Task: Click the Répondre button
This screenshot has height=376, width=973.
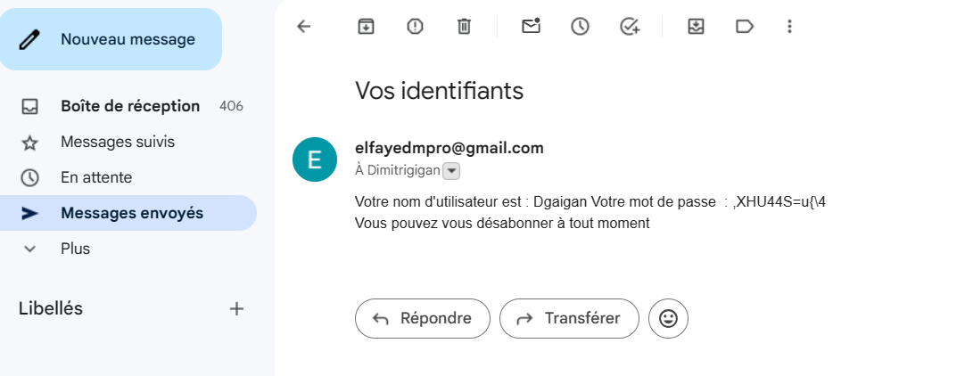Action: [x=423, y=318]
